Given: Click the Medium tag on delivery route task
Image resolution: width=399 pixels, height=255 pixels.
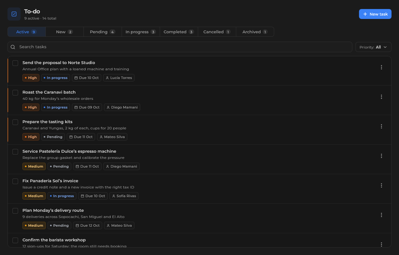Looking at the screenshot, I should tap(34, 225).
